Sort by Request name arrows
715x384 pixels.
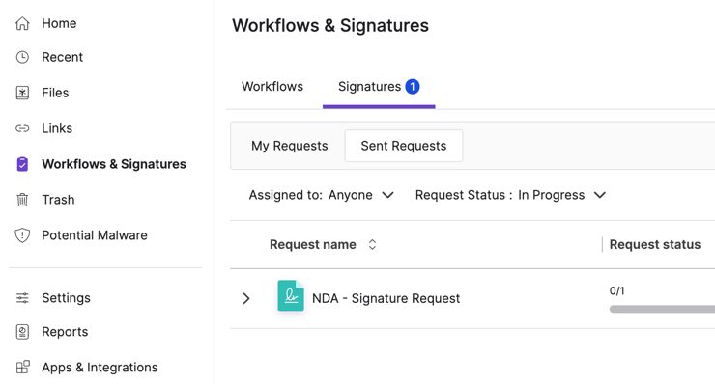[x=372, y=245]
